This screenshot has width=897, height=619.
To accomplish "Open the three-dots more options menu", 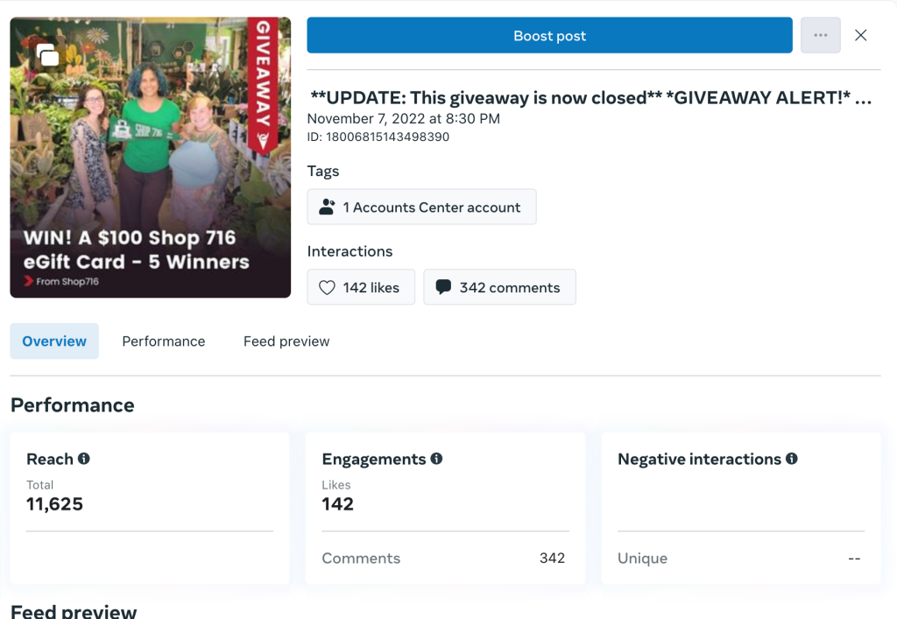I will click(x=820, y=36).
